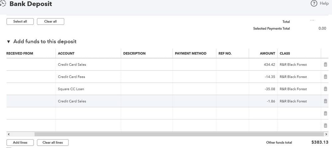Click Clear all button
This screenshot has width=332, height=148.
click(50, 22)
